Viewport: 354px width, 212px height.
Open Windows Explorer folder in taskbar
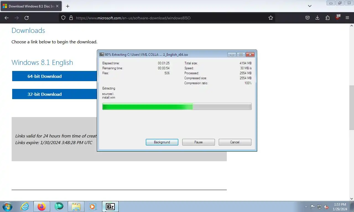tap(76, 206)
